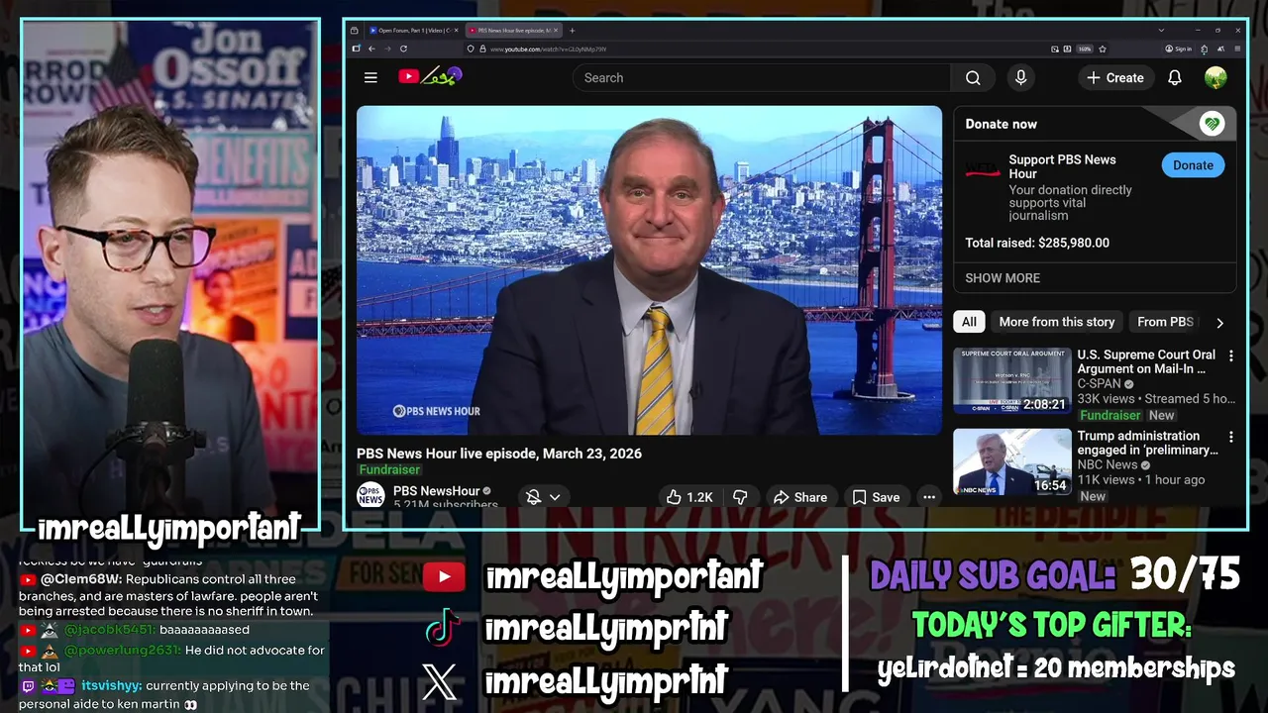1268x713 pixels.
Task: Open the account avatar menu
Action: pyautogui.click(x=1215, y=77)
